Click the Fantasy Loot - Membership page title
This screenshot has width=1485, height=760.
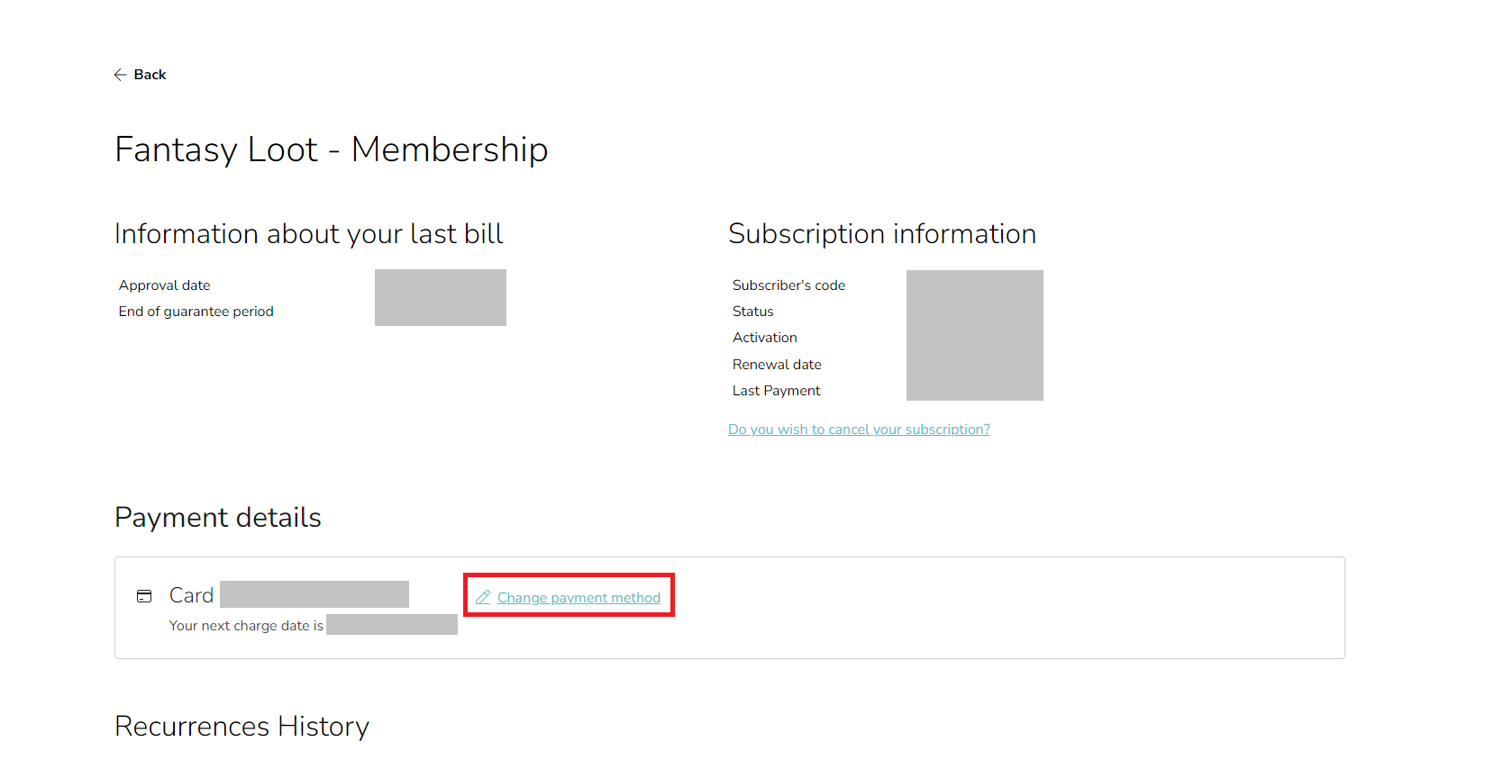(332, 149)
